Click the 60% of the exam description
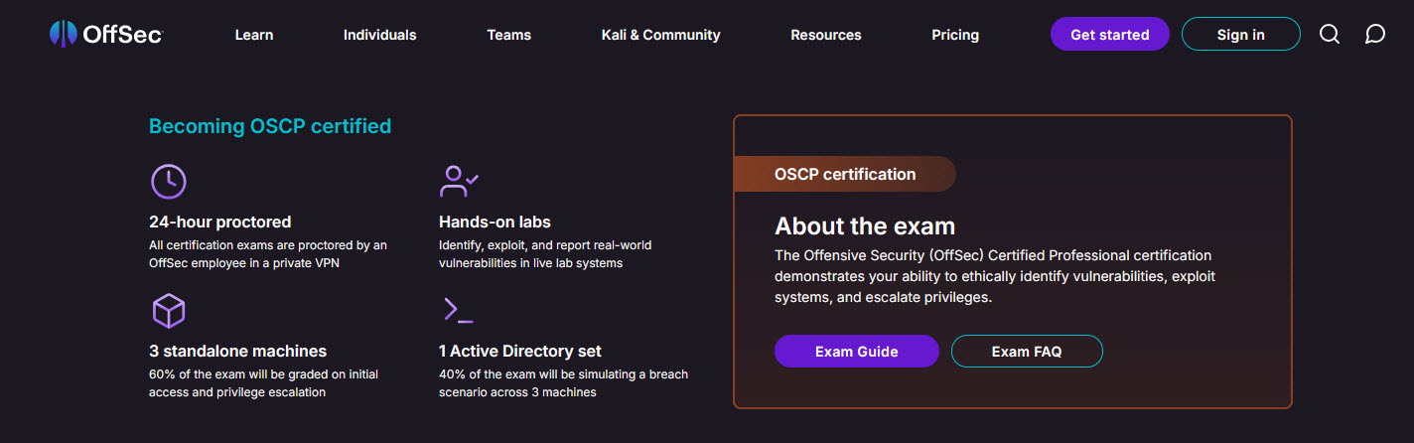Image resolution: width=1414 pixels, height=443 pixels. tap(263, 383)
